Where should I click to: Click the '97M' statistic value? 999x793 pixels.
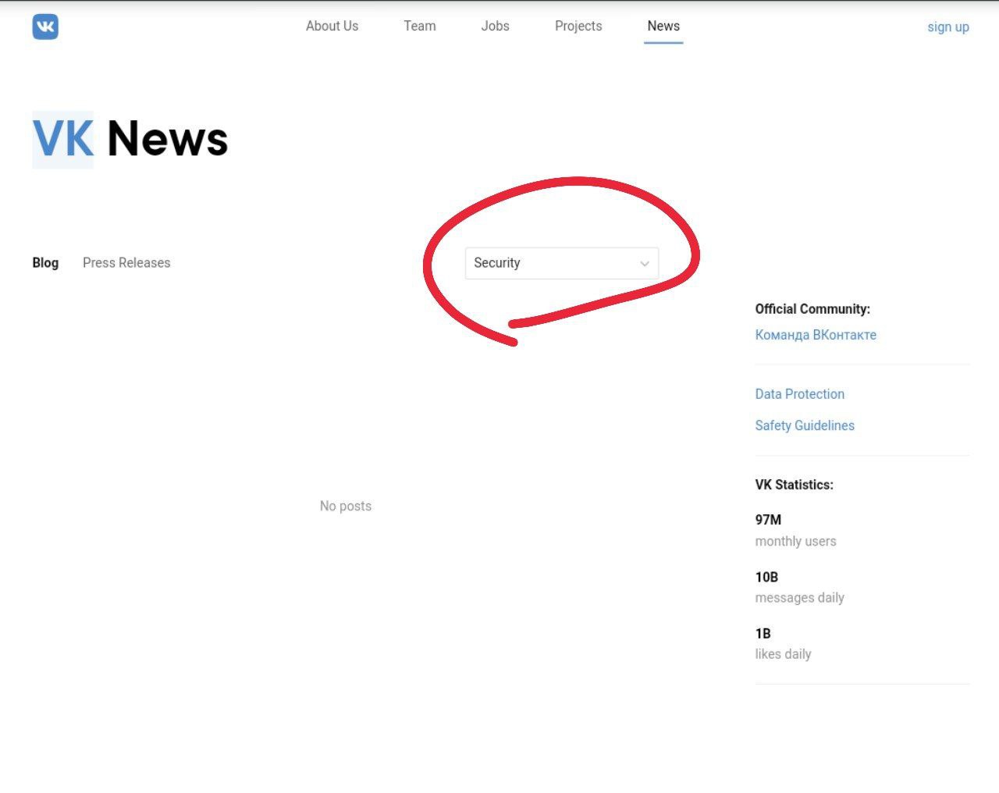pos(768,520)
